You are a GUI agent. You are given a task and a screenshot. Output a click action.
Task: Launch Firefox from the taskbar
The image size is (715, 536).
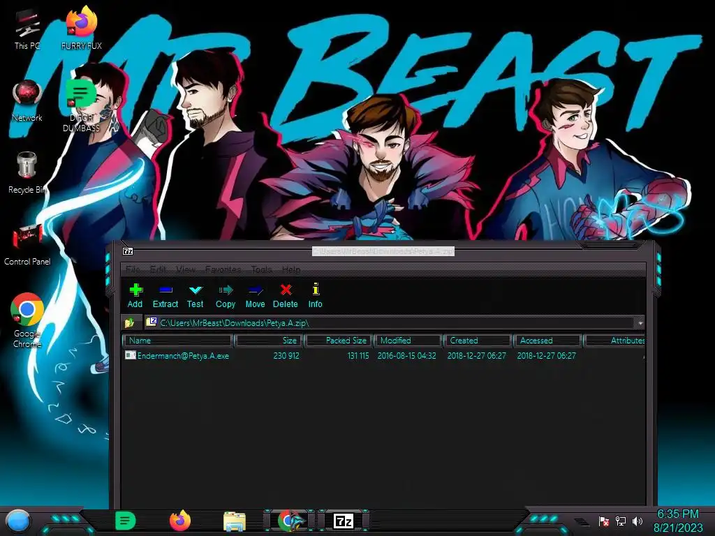pyautogui.click(x=180, y=521)
